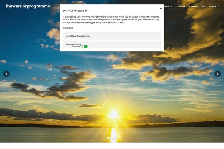Image resolution: width=224 pixels, height=149 pixels.
Task: Expand the Non-Necessary cookies section
Action: [x=112, y=44]
